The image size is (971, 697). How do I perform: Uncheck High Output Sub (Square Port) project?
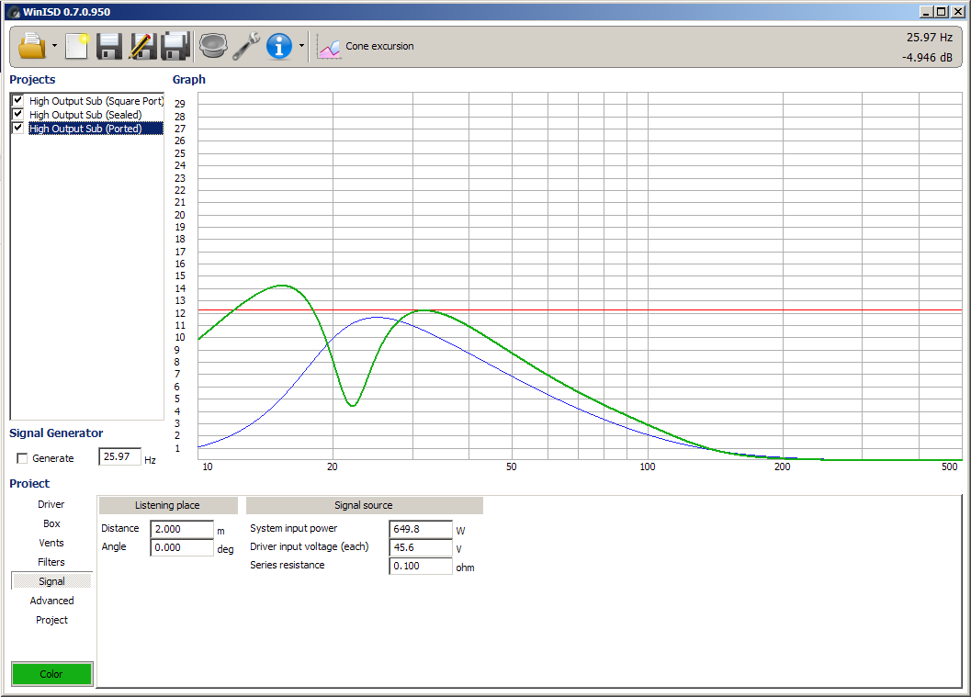18,100
